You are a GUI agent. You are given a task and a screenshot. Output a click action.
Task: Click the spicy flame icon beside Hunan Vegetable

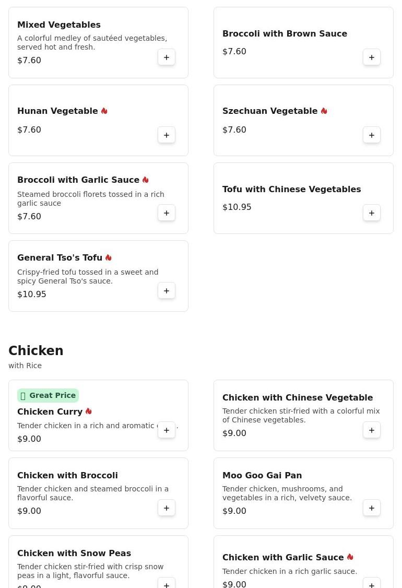tap(104, 111)
